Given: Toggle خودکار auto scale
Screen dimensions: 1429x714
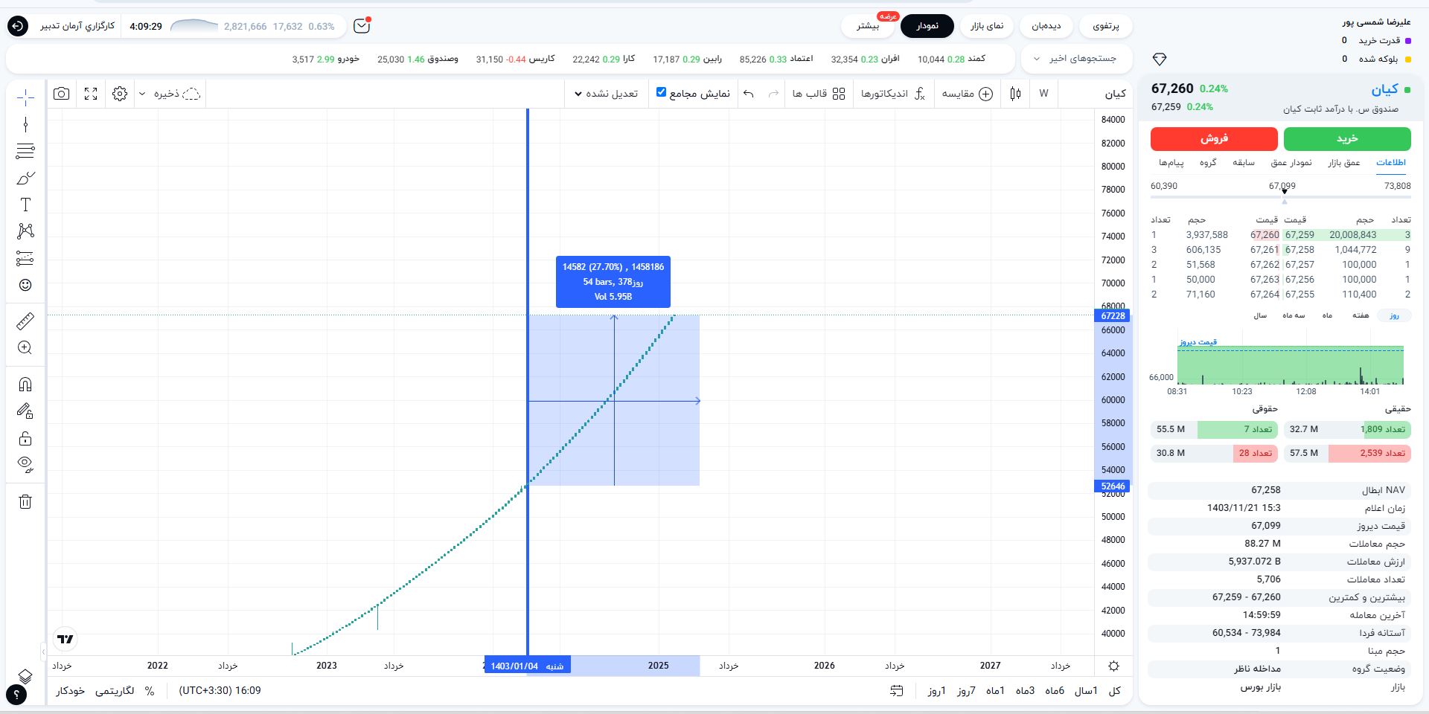Looking at the screenshot, I should pos(70,691).
